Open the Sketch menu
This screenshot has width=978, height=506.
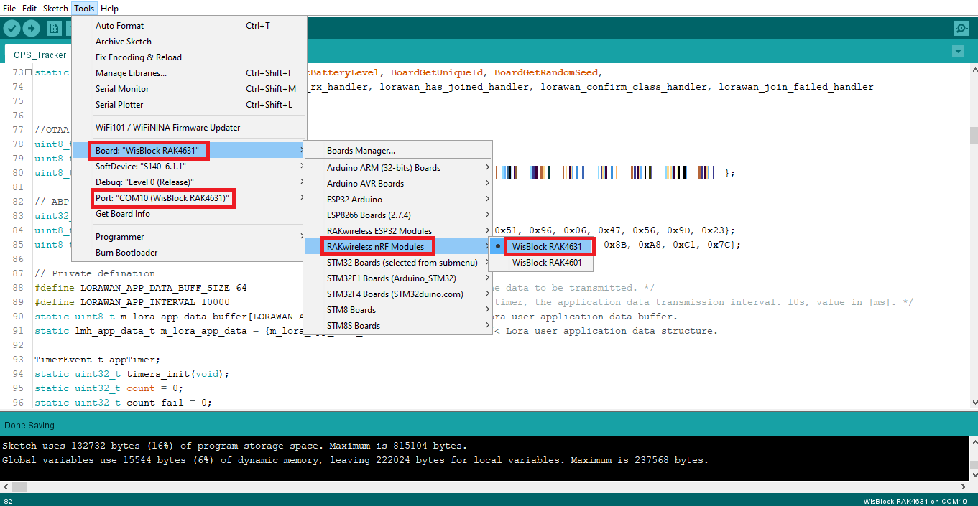[x=55, y=9]
